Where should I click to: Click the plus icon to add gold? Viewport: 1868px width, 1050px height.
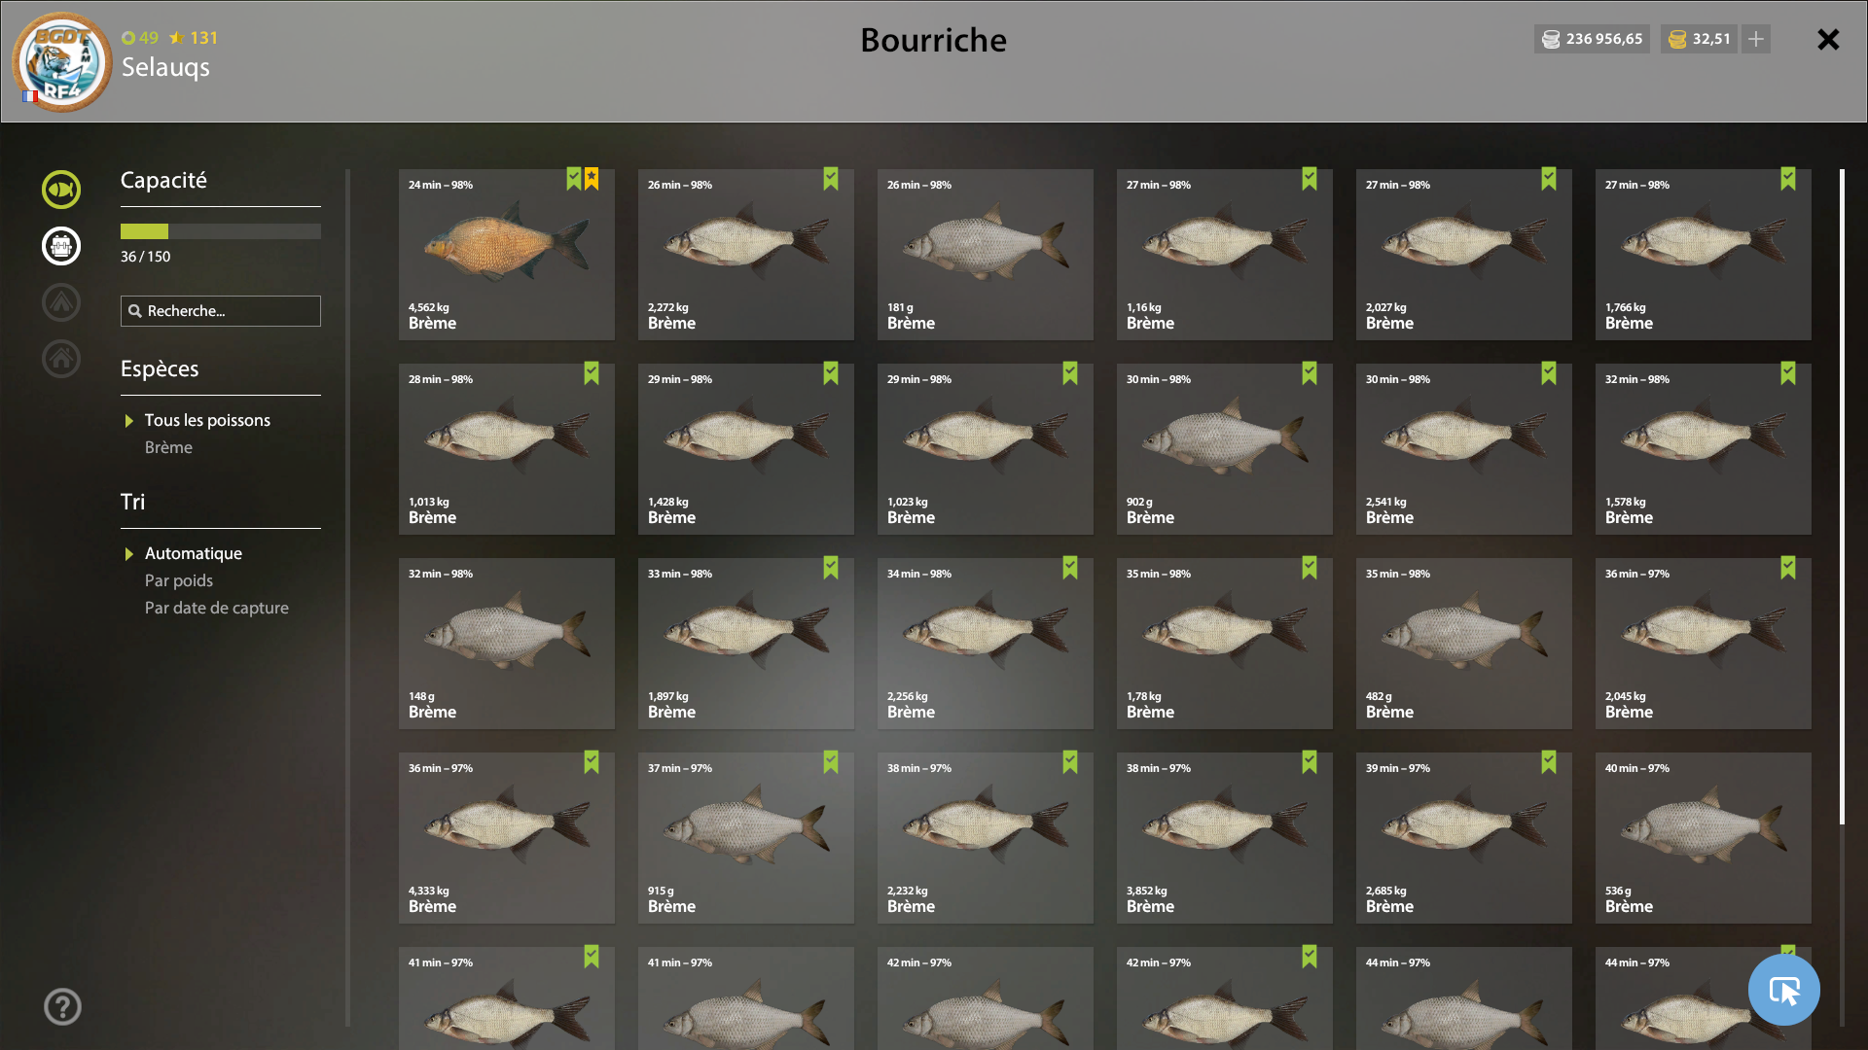click(x=1755, y=39)
